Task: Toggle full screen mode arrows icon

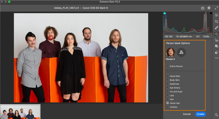Action: [216, 8]
